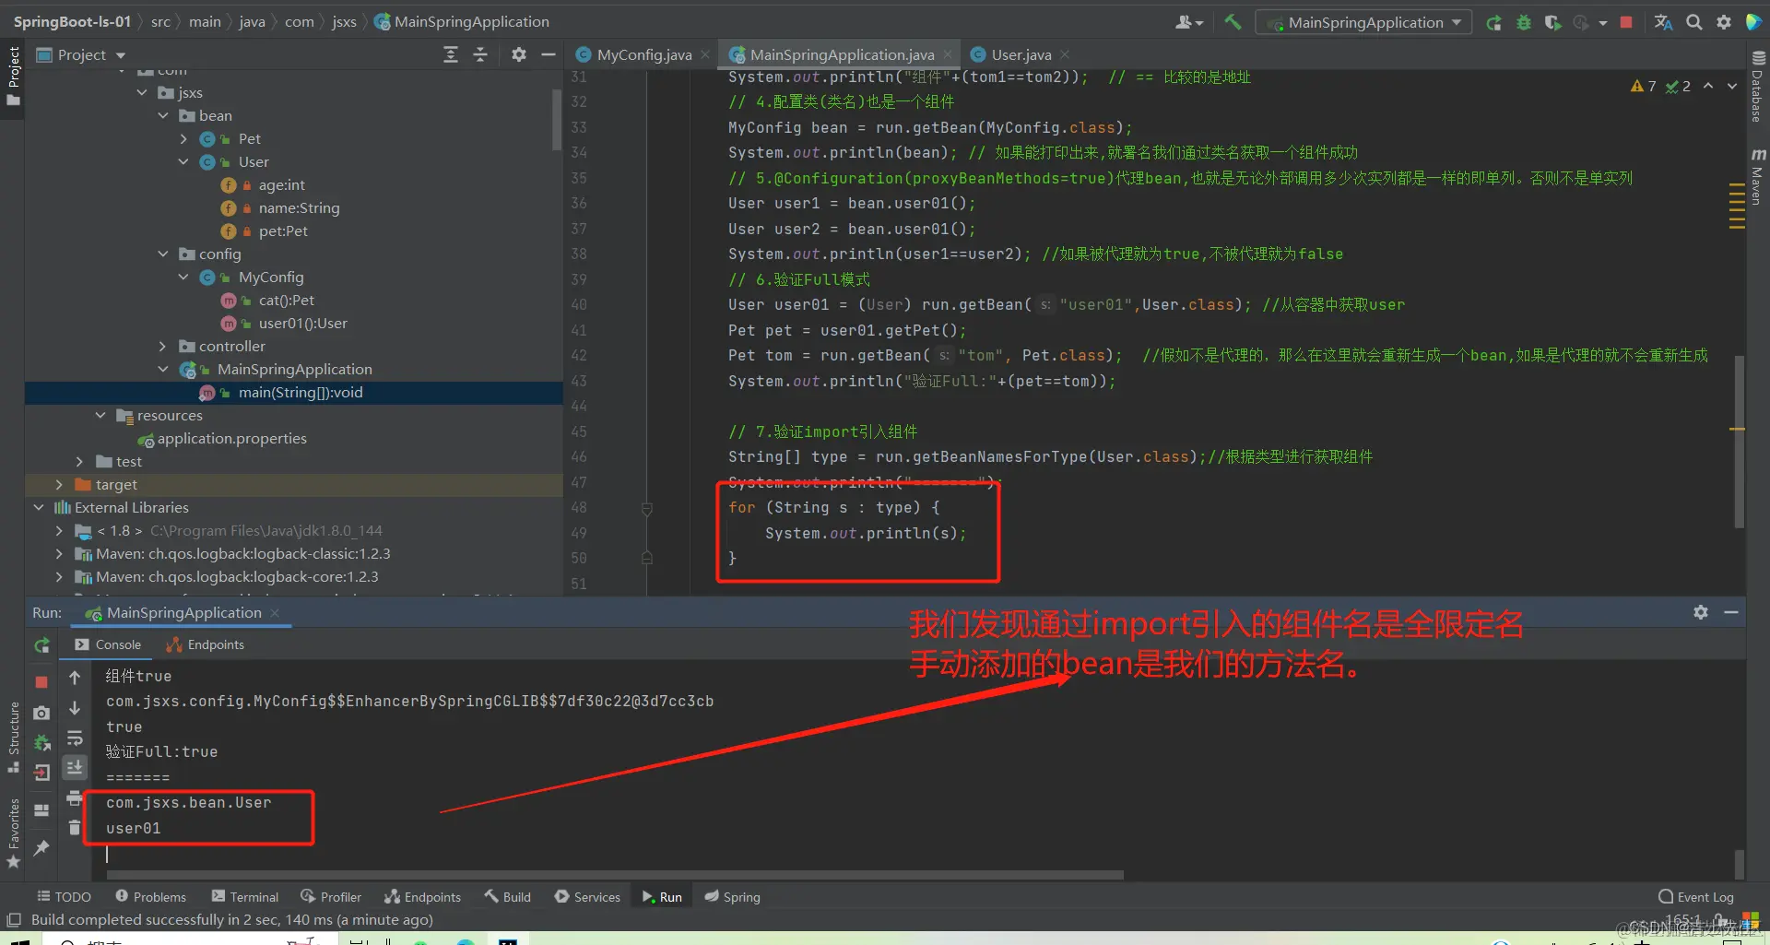Expand the Pet class node
This screenshot has height=945, width=1770.
point(183,138)
